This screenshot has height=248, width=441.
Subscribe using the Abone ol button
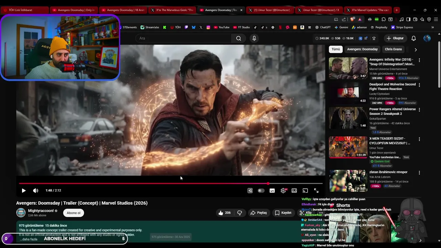point(73,213)
